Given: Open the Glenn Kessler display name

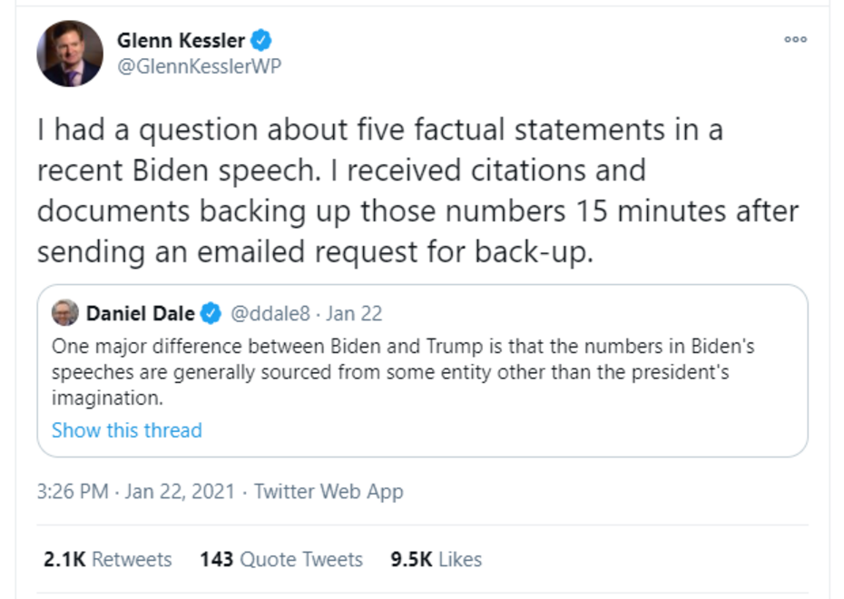Looking at the screenshot, I should pos(182,40).
